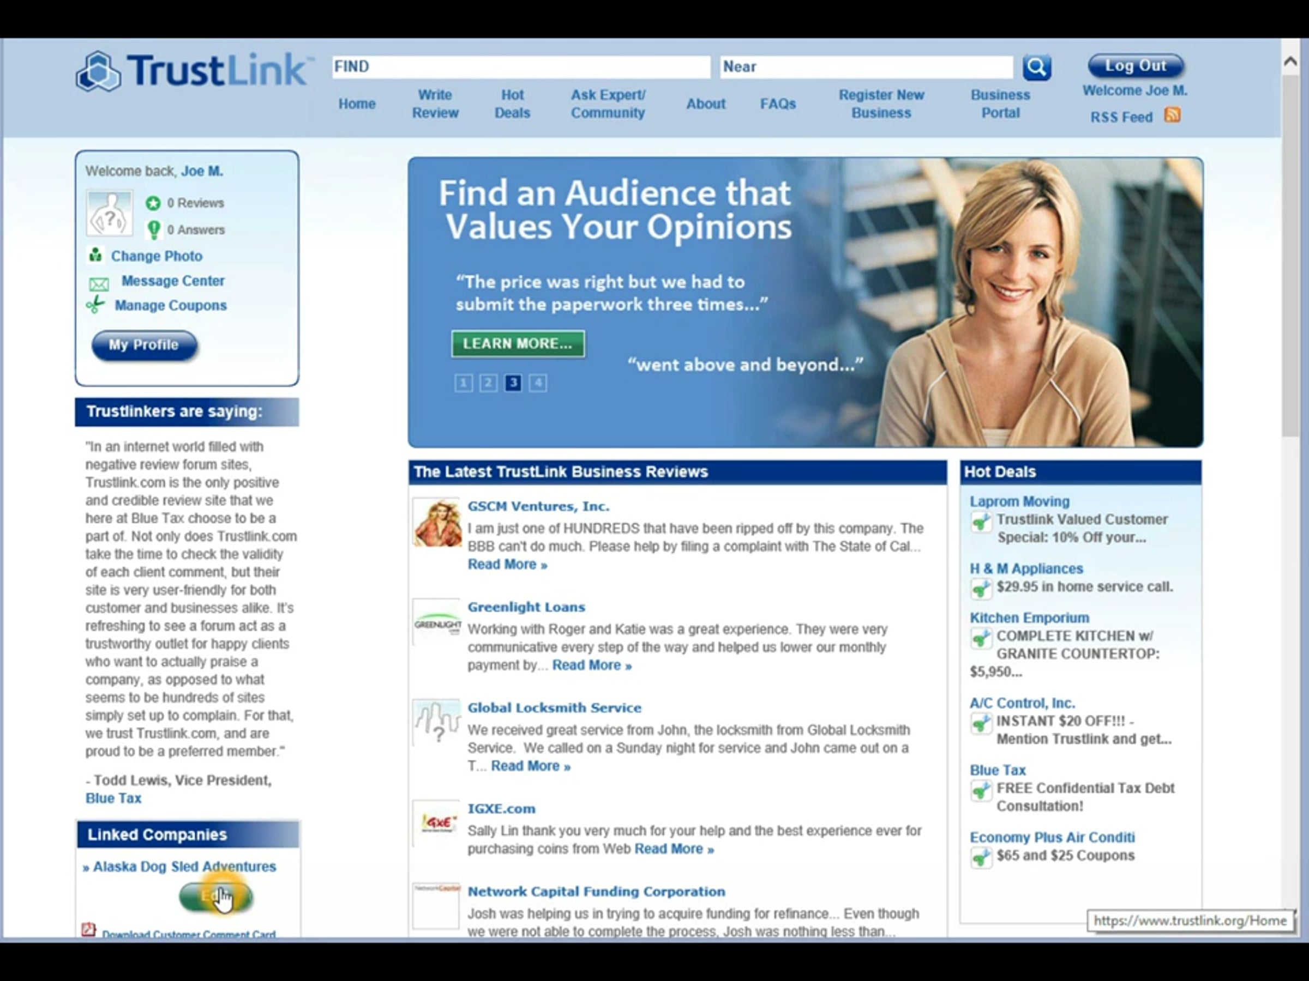1309x981 pixels.
Task: Click green Edit button under Linked Companies
Action: pyautogui.click(x=216, y=897)
